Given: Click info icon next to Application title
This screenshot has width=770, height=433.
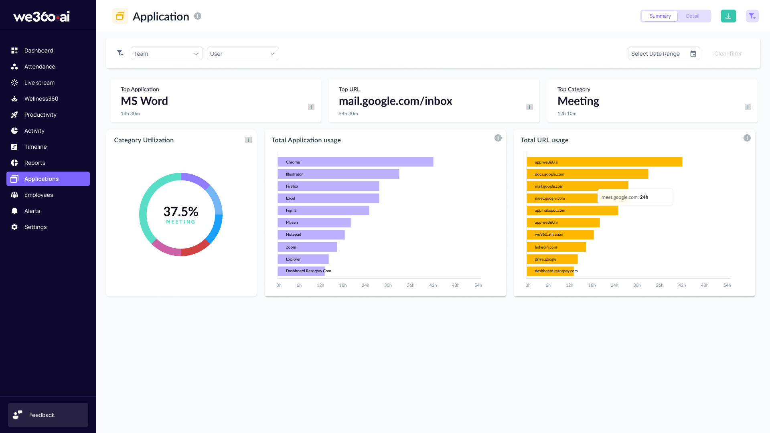Looking at the screenshot, I should click(x=198, y=16).
